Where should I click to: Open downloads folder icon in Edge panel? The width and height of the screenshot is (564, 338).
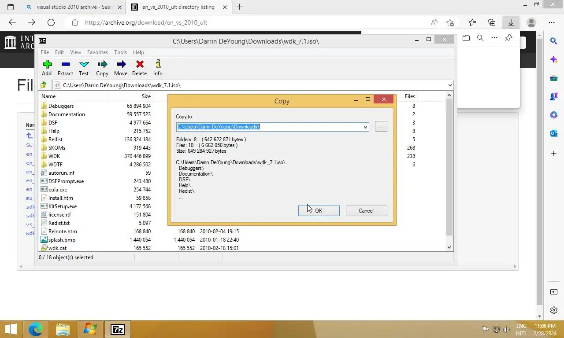(x=466, y=38)
